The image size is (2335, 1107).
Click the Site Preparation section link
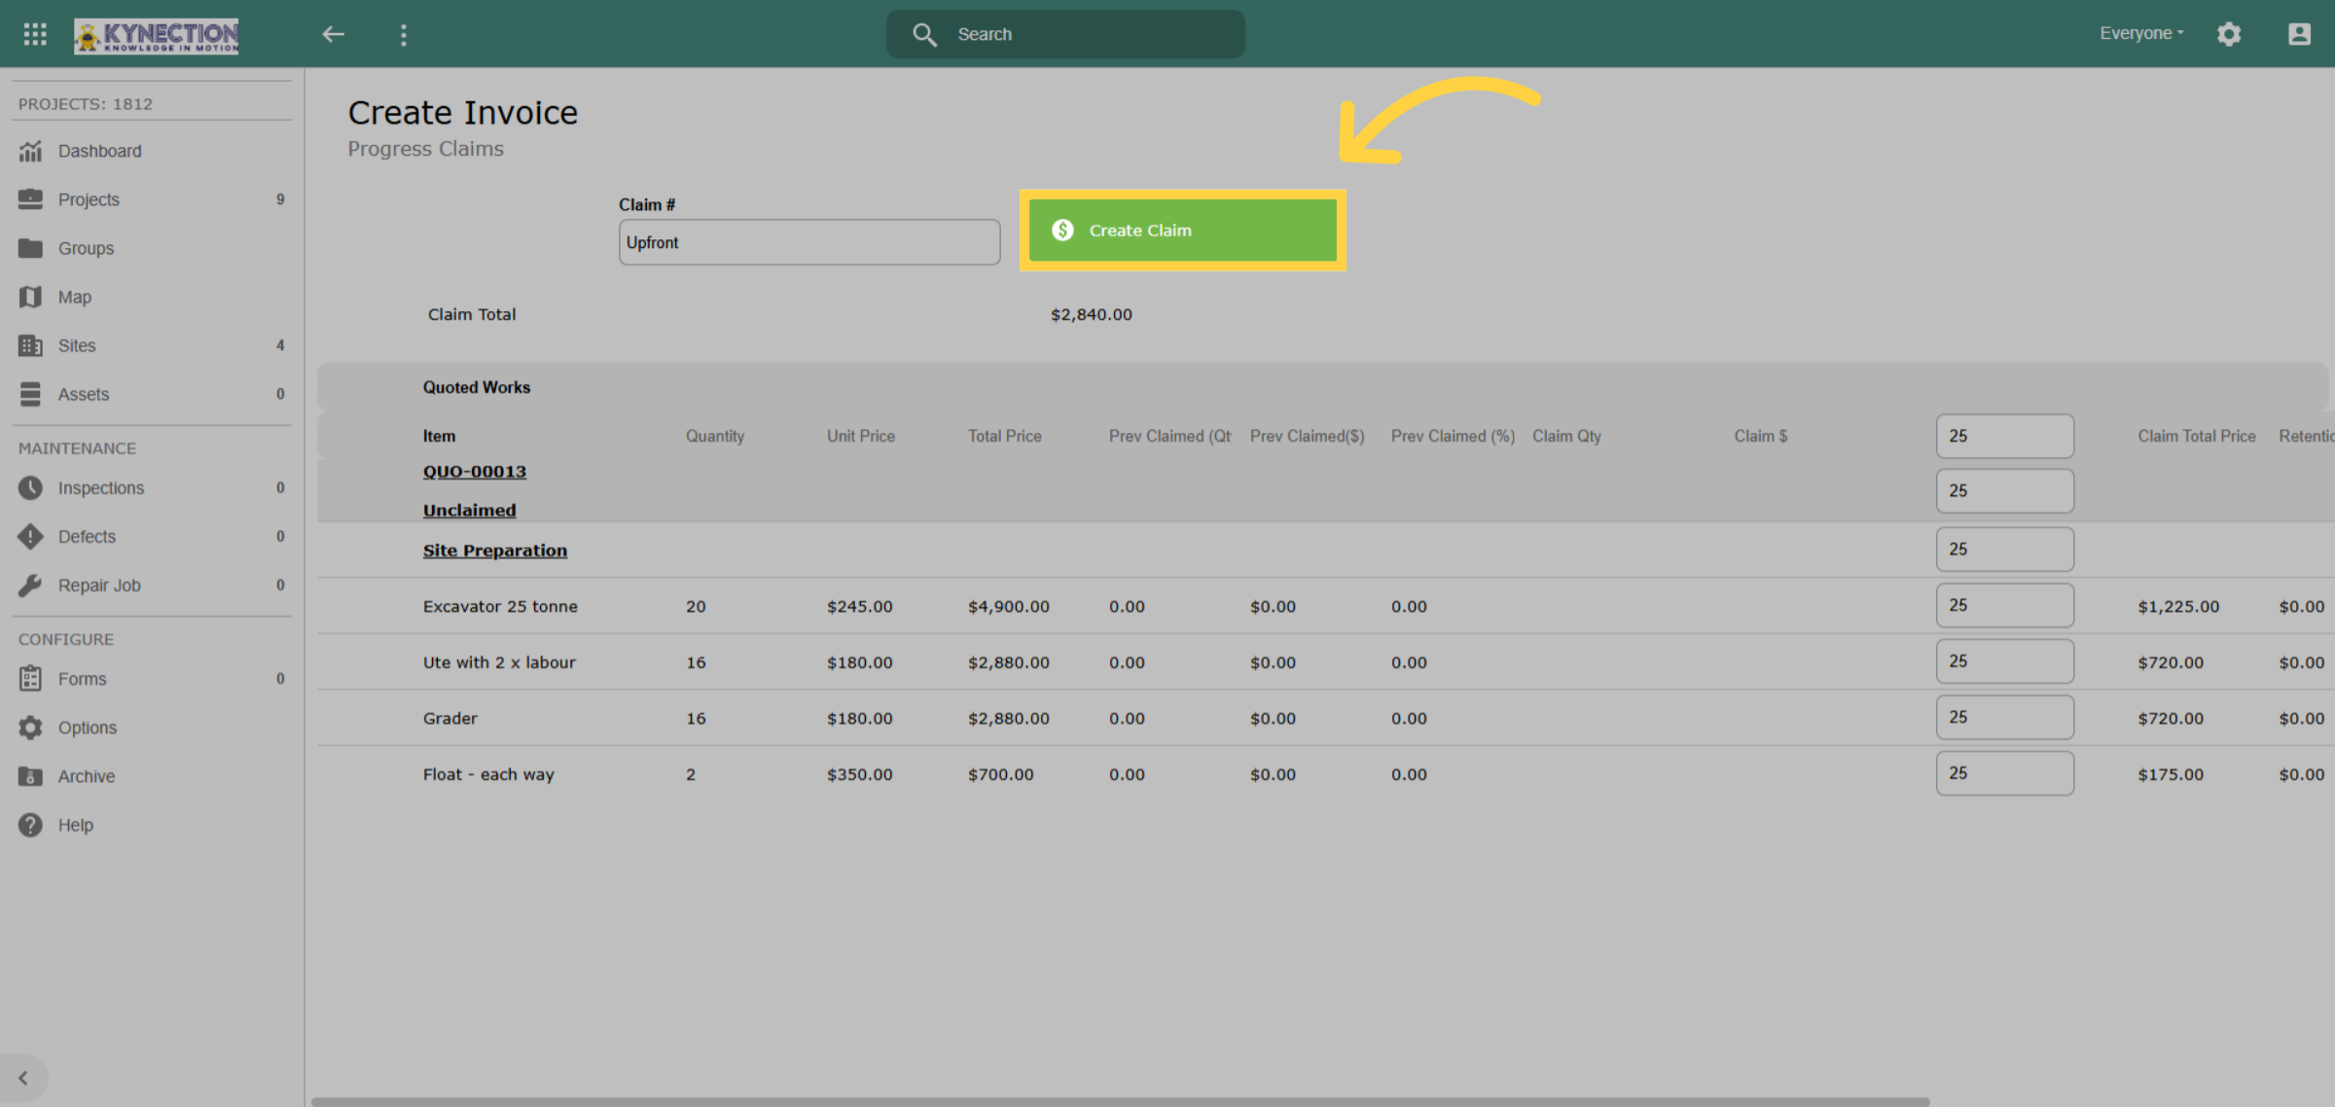pos(494,551)
